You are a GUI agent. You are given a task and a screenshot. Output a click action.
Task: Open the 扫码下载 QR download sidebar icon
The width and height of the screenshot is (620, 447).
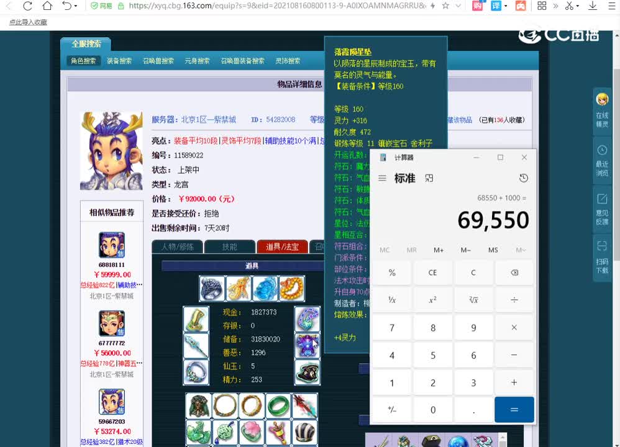[602, 258]
